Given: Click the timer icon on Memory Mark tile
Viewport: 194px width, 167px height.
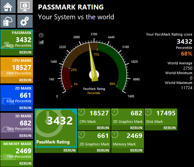Looking at the screenshot, I should 115,135.
